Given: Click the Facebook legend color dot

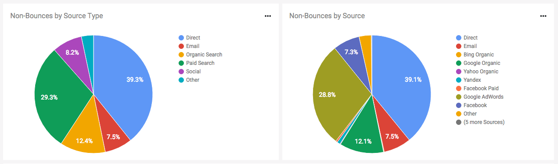Looking at the screenshot, I should [459, 105].
